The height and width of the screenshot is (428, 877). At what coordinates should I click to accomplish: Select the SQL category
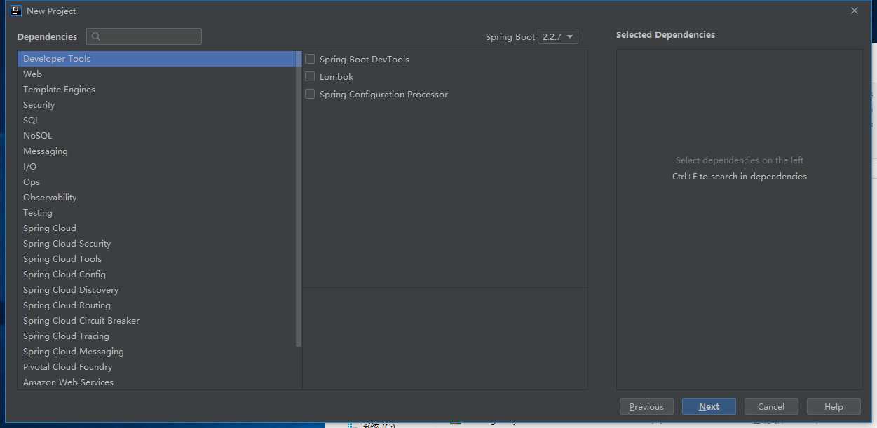pos(157,120)
